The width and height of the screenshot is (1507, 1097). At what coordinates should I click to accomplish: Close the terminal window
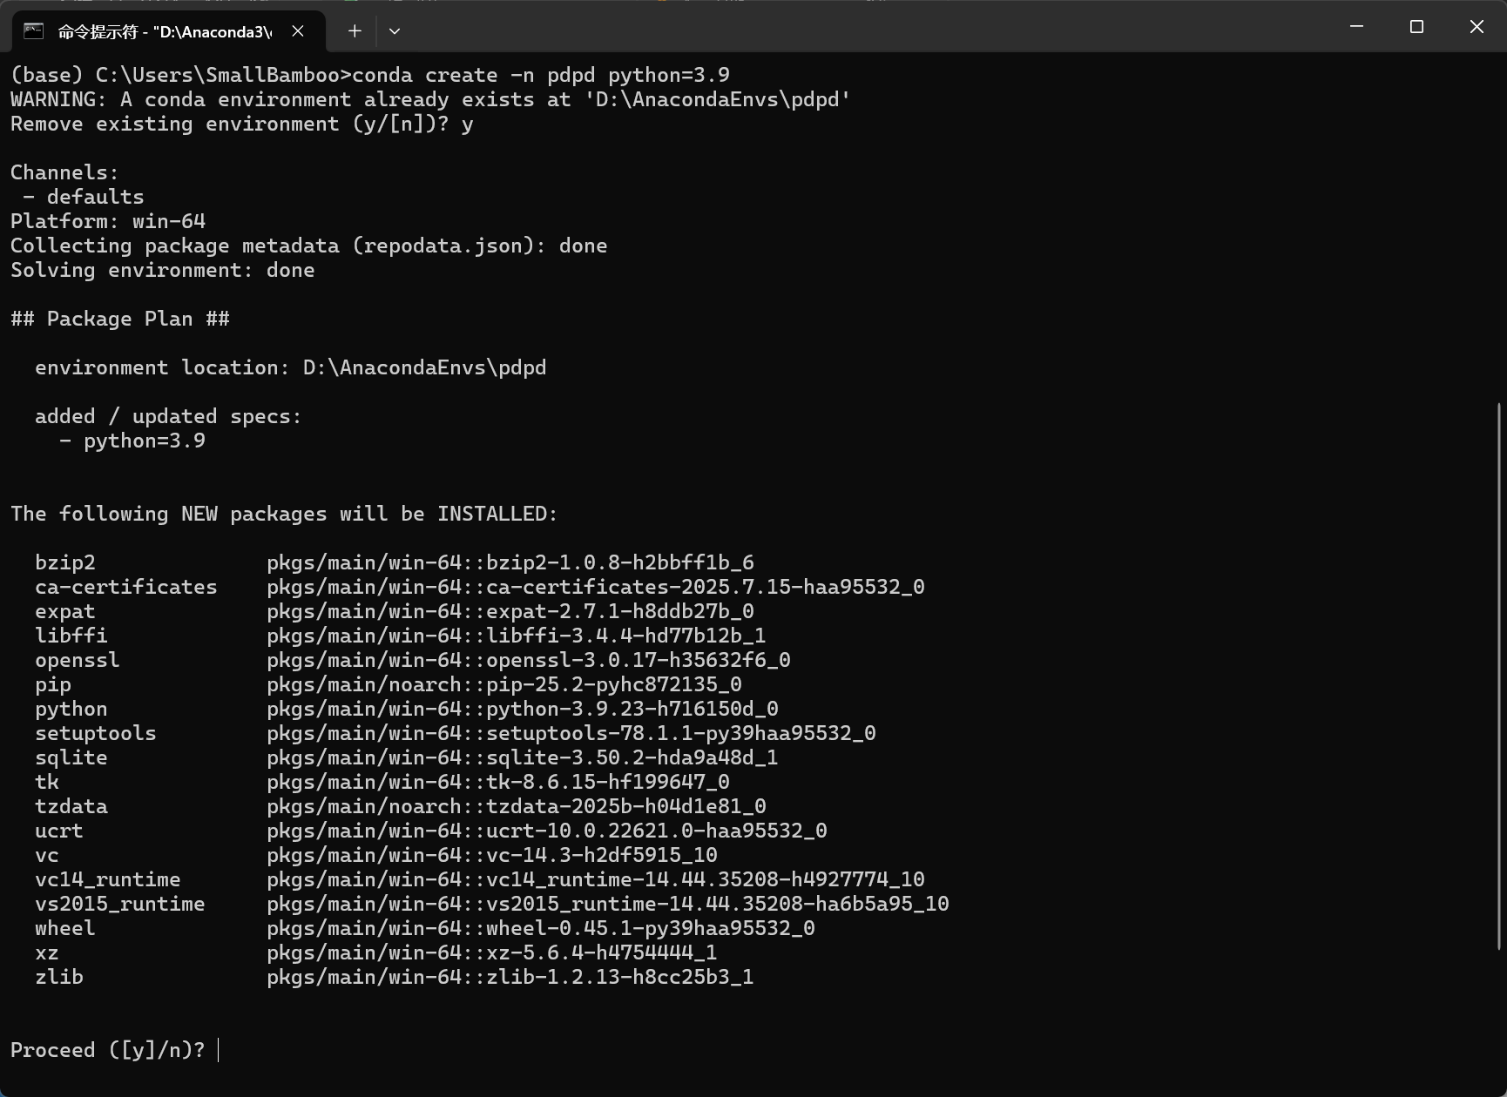(1477, 27)
